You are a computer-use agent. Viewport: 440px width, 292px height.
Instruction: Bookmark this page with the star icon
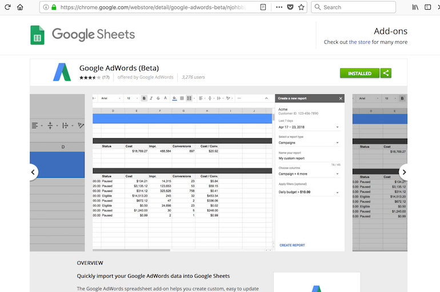coord(301,7)
